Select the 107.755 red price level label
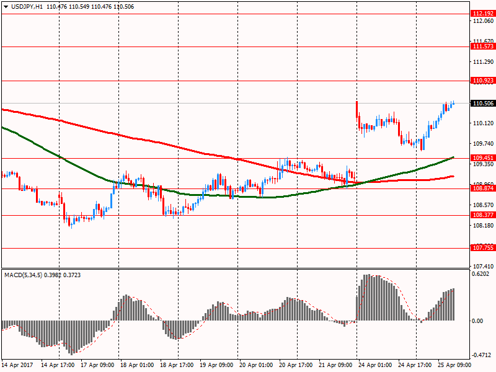 (483, 247)
